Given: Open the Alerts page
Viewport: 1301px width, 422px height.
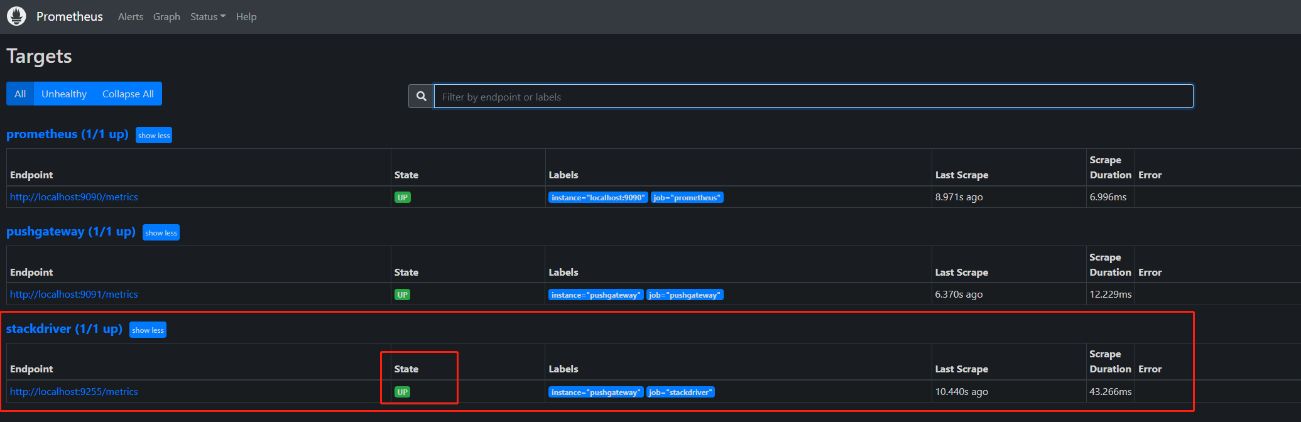Looking at the screenshot, I should click(x=131, y=17).
